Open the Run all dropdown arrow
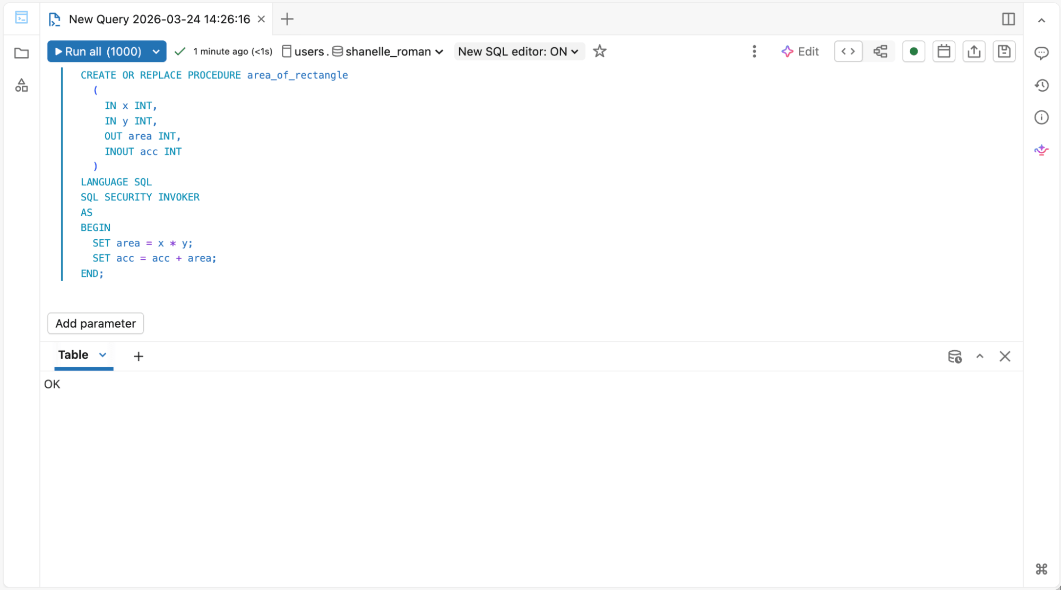This screenshot has height=590, width=1061. (x=156, y=51)
